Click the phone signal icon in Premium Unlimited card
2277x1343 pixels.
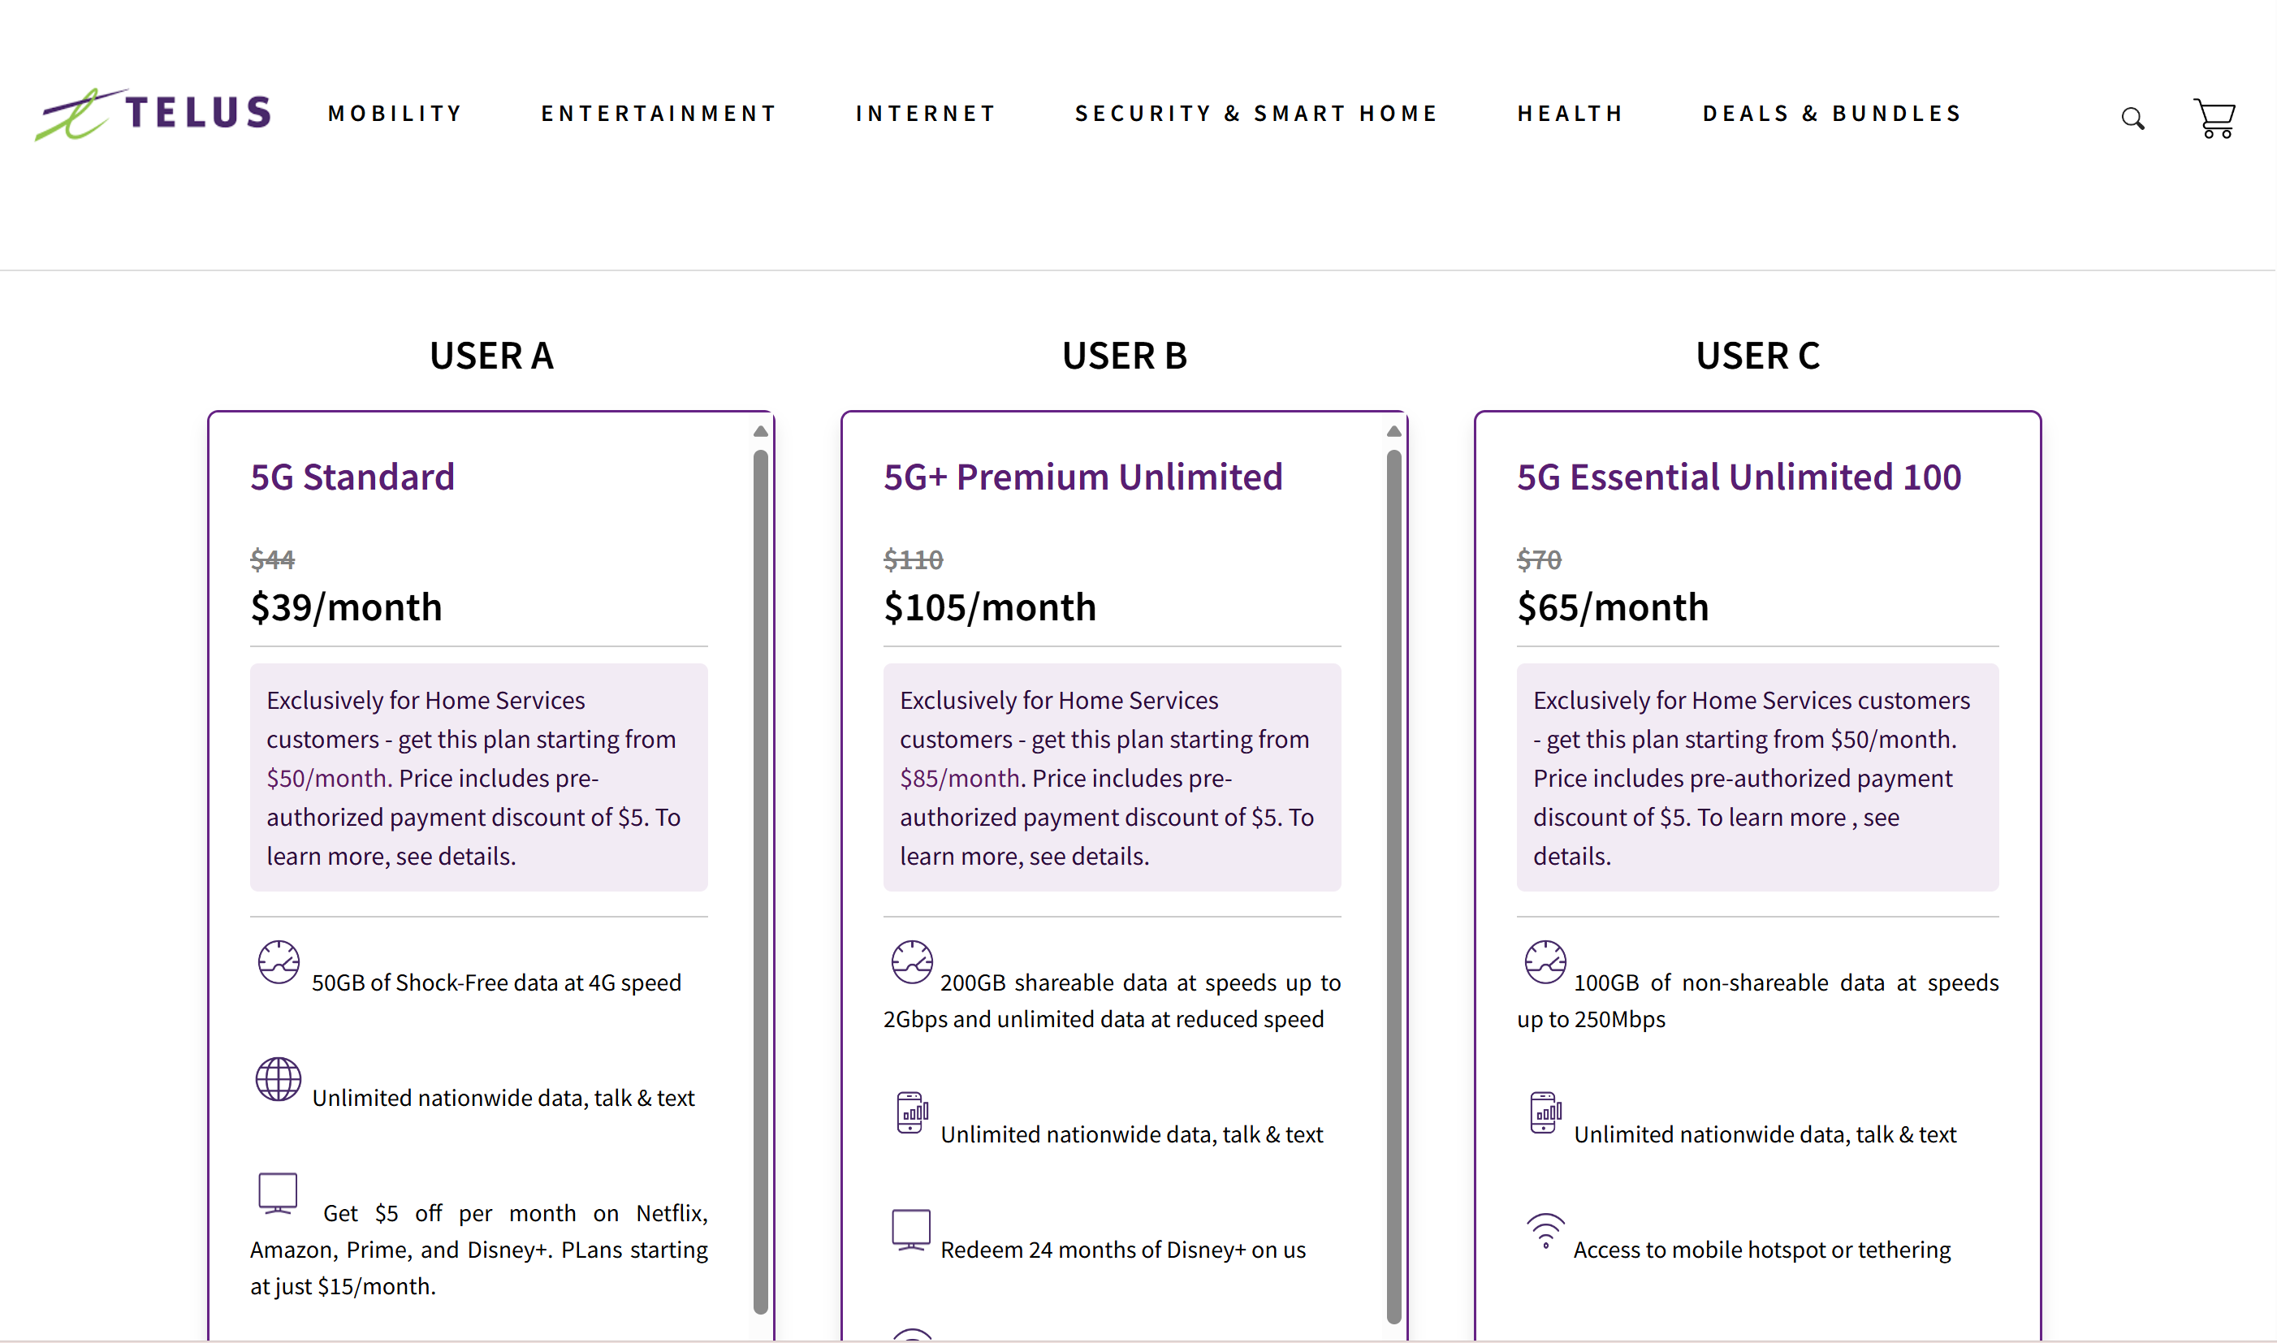pyautogui.click(x=911, y=1113)
